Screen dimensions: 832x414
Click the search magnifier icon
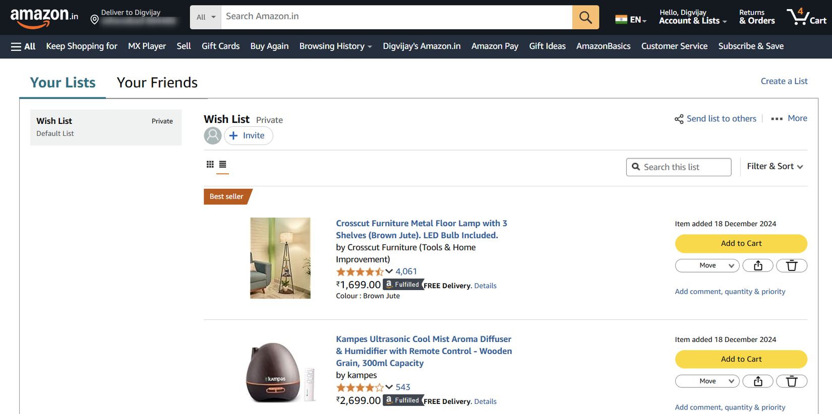pyautogui.click(x=585, y=17)
